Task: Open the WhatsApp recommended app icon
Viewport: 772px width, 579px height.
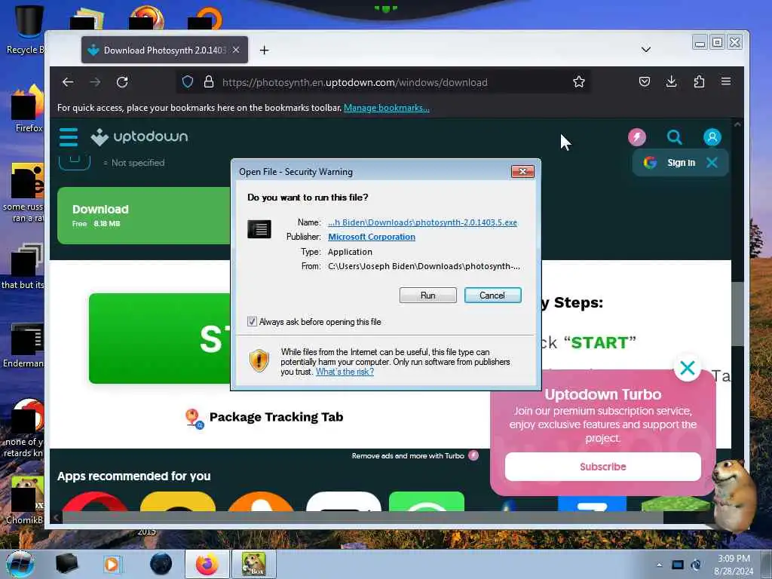Action: 427,501
